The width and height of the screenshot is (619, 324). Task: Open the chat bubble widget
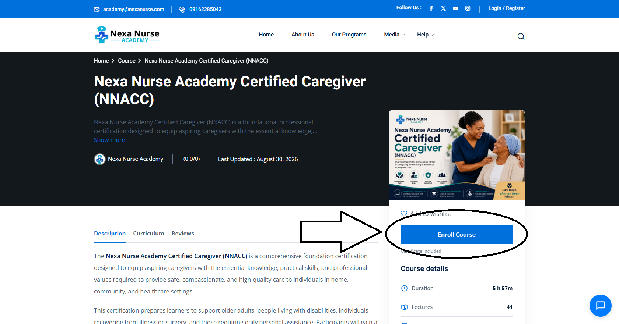601,306
